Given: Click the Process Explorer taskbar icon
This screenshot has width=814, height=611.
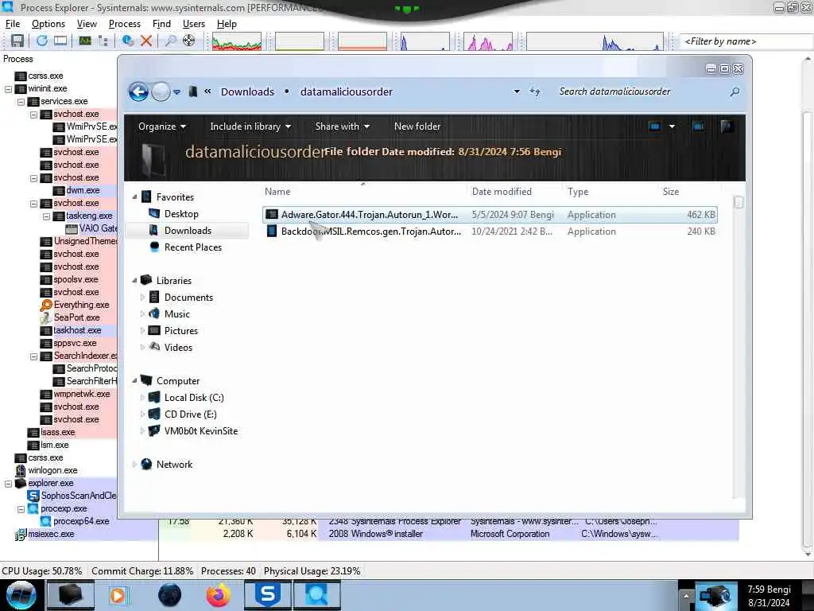Looking at the screenshot, I should point(316,595).
